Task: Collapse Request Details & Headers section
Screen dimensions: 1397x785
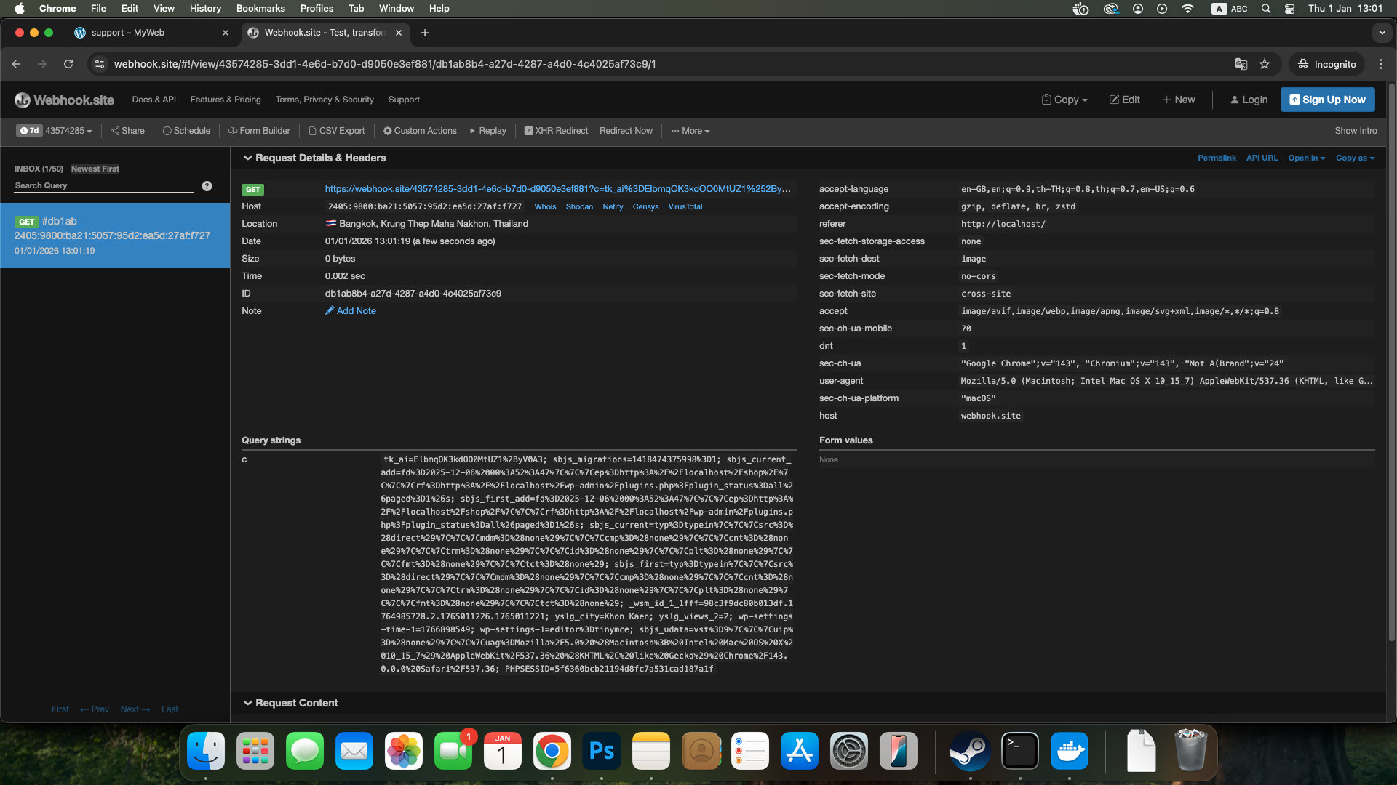Action: (x=247, y=158)
